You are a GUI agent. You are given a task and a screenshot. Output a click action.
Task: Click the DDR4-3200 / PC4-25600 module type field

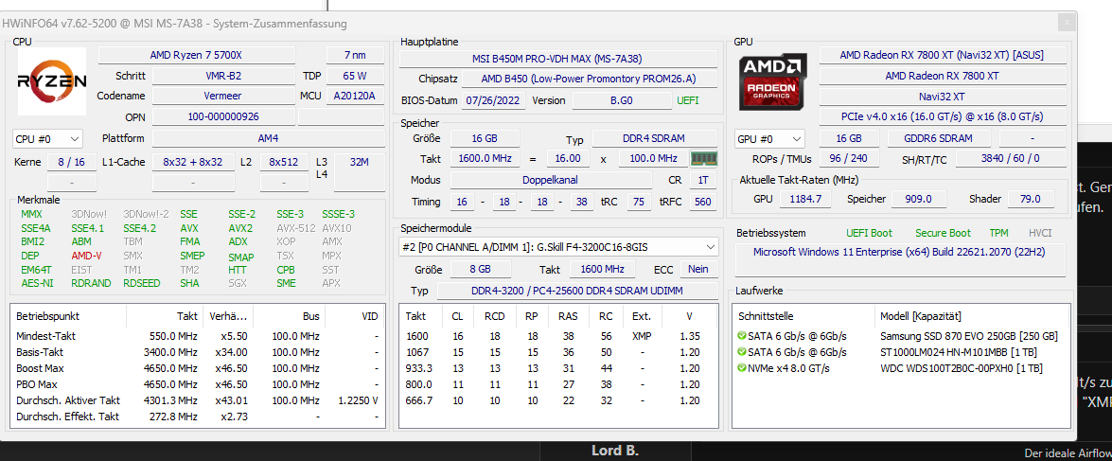[x=576, y=292]
